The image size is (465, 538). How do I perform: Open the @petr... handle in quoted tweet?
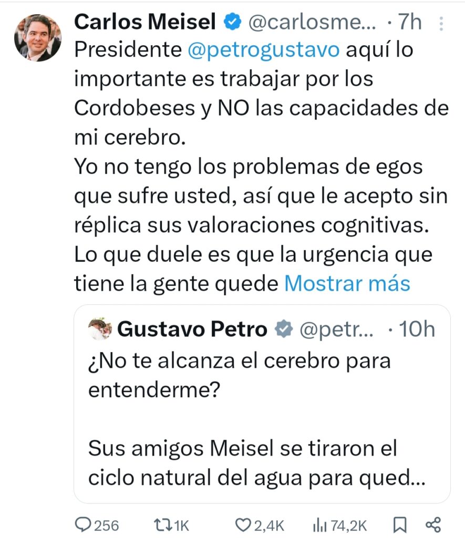pos(336,330)
